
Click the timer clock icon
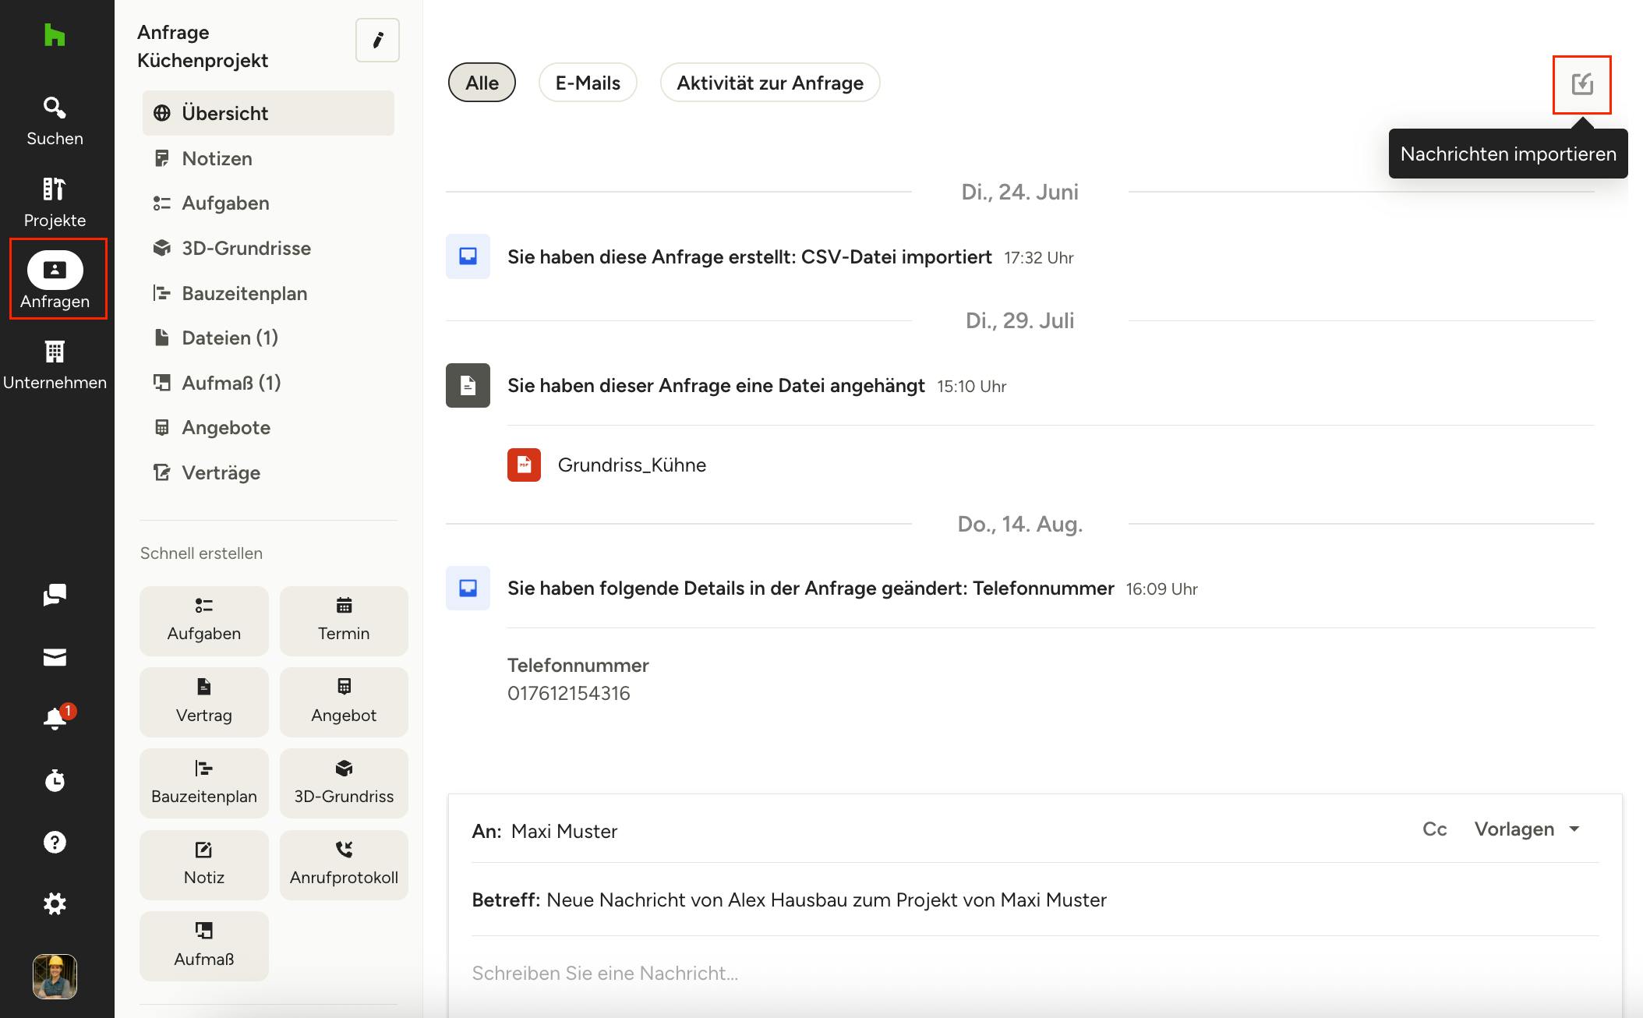tap(55, 780)
